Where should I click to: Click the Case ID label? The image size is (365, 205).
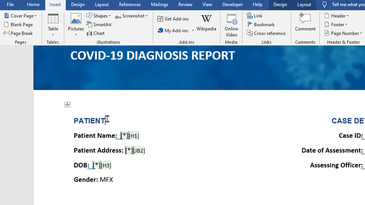coord(351,136)
